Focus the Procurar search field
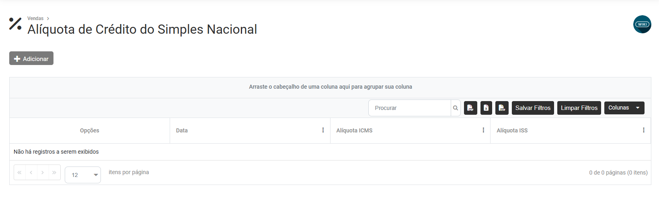The height and width of the screenshot is (197, 659). click(409, 108)
